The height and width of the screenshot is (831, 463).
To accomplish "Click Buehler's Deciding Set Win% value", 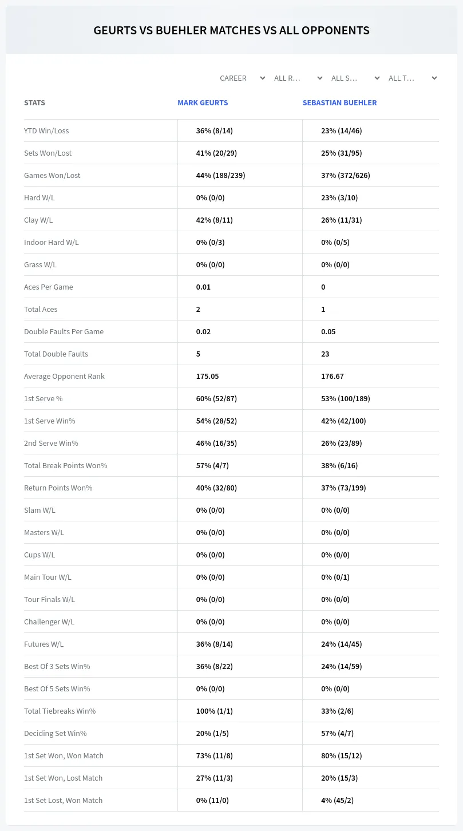I will click(338, 733).
